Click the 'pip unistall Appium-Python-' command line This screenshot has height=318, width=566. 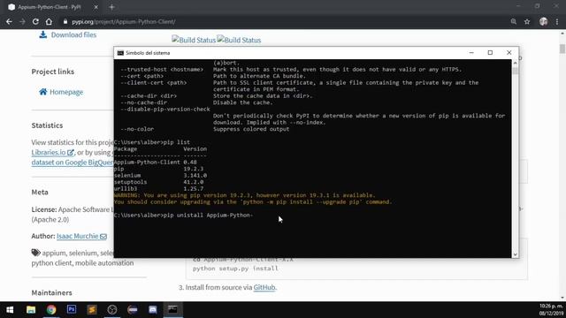[x=183, y=216]
